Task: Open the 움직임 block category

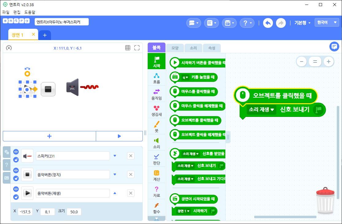Action: (x=157, y=94)
